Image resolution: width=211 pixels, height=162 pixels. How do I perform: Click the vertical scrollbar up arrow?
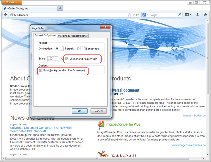coord(207,21)
